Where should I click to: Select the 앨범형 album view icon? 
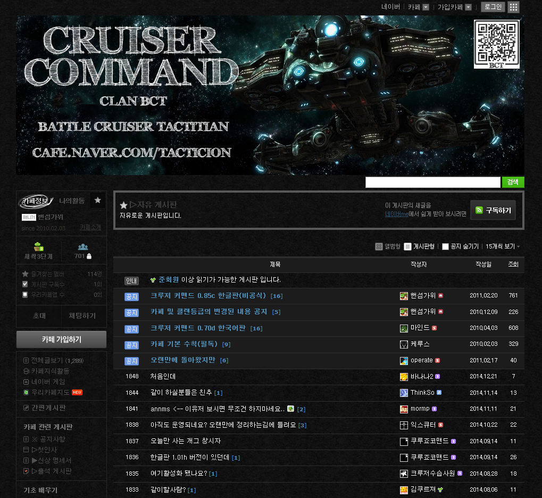(379, 246)
